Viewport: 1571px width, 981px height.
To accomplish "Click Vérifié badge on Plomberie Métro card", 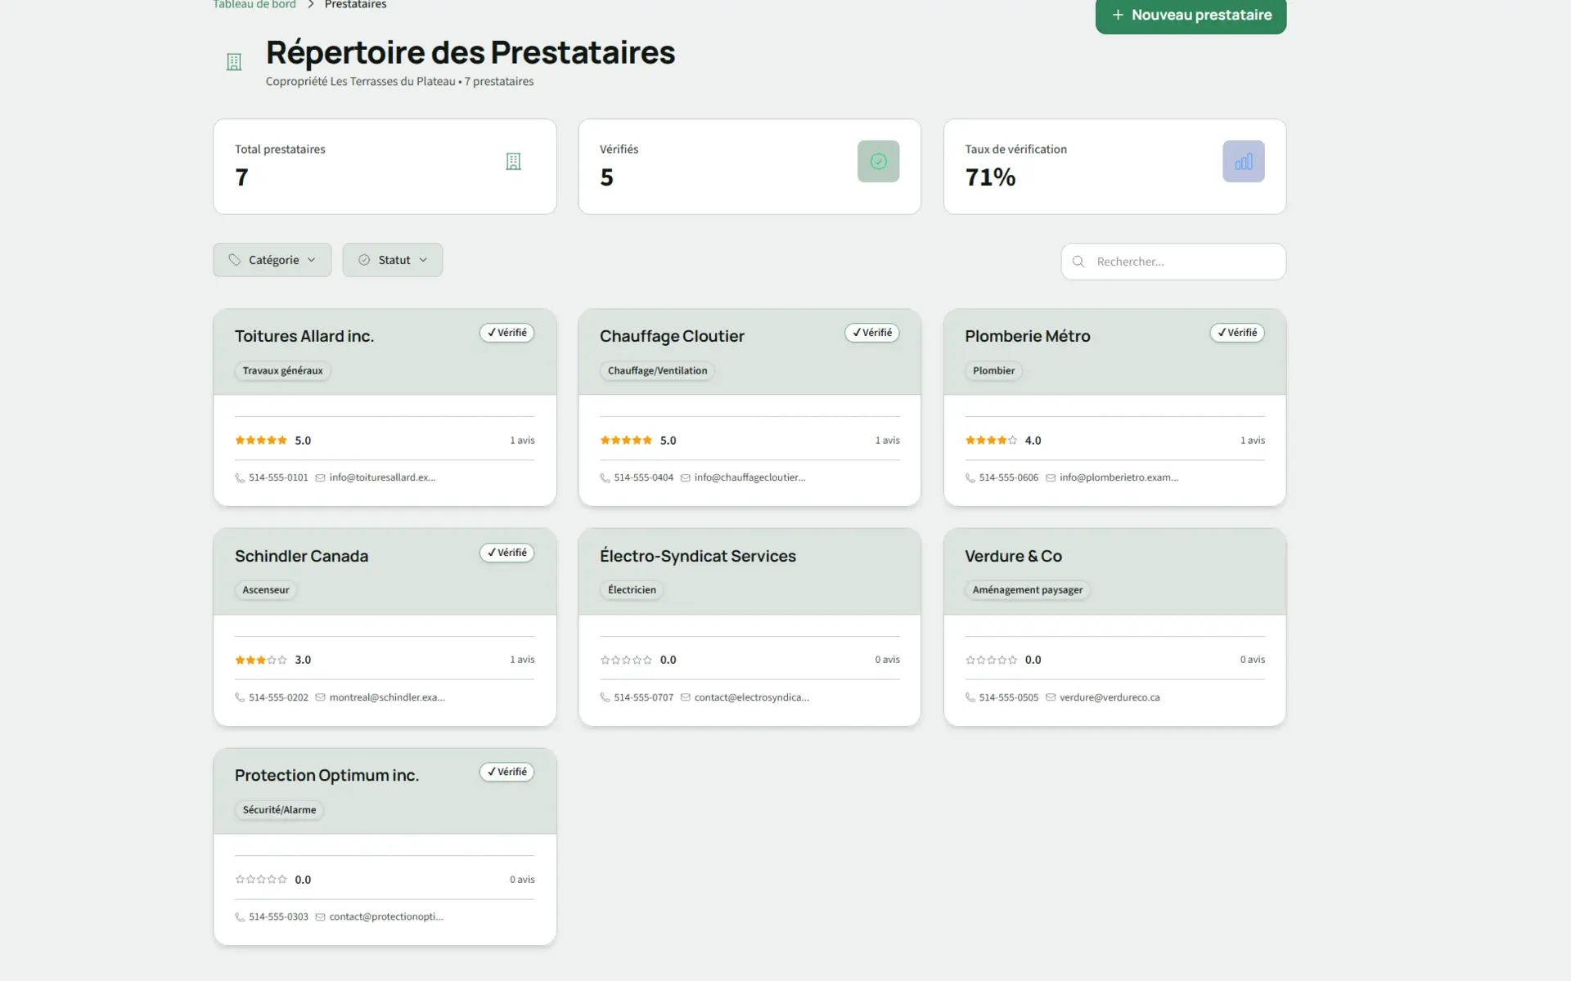I will pos(1236,333).
